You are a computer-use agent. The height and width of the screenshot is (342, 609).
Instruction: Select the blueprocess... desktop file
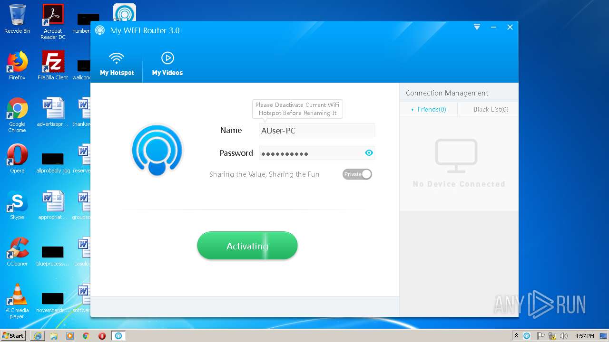(53, 256)
